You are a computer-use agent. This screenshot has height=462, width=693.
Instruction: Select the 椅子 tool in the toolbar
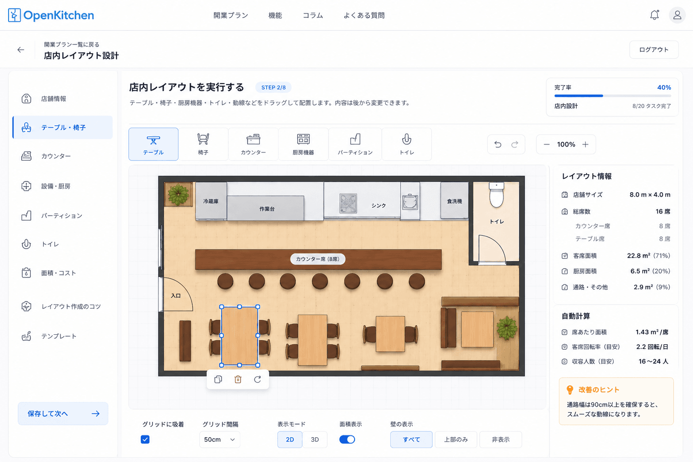[x=203, y=144]
